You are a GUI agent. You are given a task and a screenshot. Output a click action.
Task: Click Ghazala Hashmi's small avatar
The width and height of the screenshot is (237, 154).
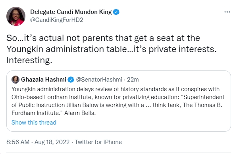(15, 80)
